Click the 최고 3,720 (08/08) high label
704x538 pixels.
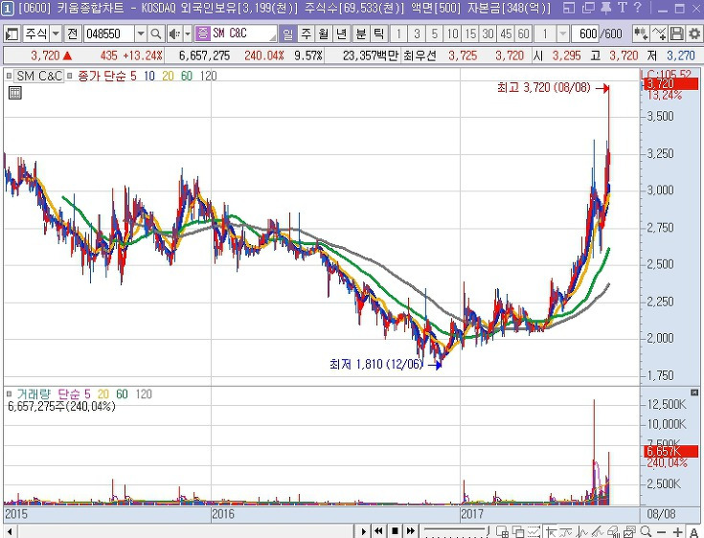(543, 87)
